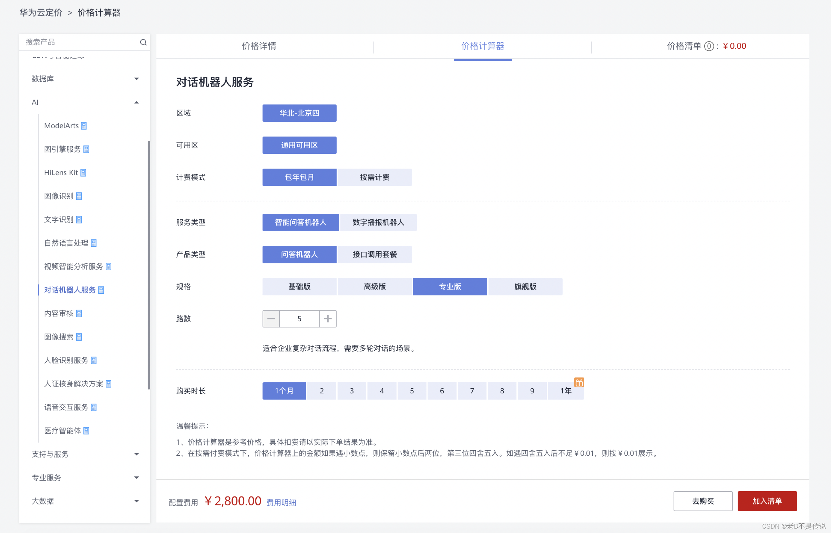Screen dimensions: 831x533
Task: Click calculator icon next to 语音交互服务
Action: pyautogui.click(x=94, y=408)
